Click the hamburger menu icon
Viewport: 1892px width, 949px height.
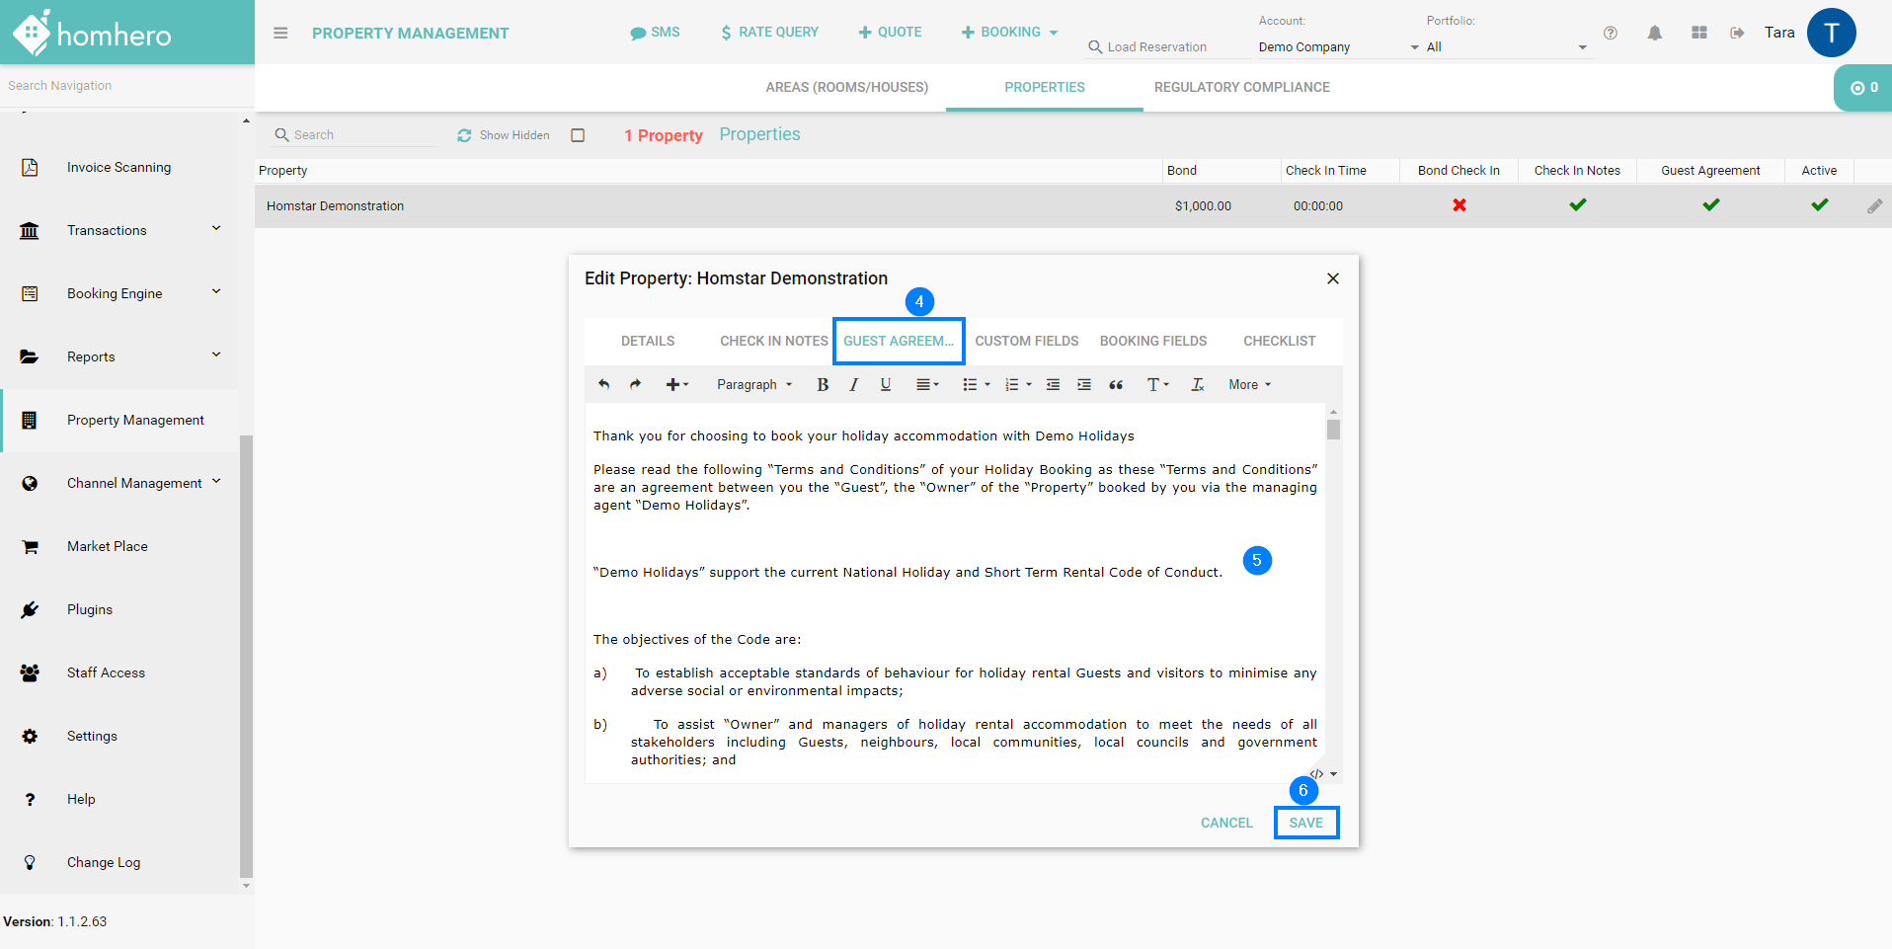pos(280,33)
